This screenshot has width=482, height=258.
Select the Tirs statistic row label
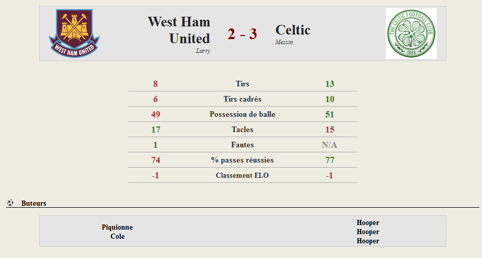click(x=243, y=84)
